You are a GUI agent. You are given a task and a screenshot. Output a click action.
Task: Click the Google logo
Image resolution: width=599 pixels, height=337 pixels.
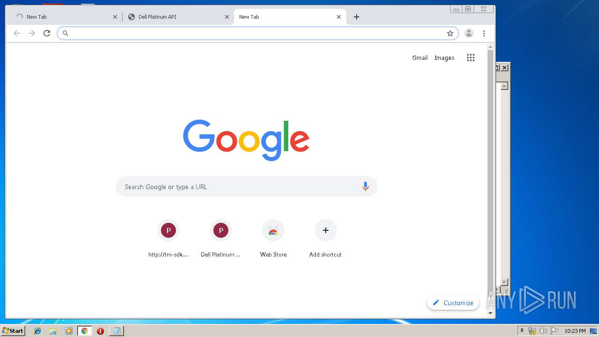click(246, 140)
